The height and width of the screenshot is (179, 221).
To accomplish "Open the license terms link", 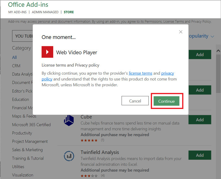I will point(140,73).
